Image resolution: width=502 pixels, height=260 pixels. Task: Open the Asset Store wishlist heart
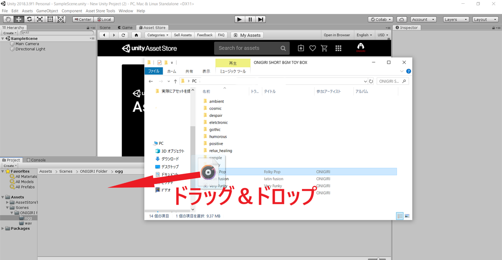tap(312, 48)
